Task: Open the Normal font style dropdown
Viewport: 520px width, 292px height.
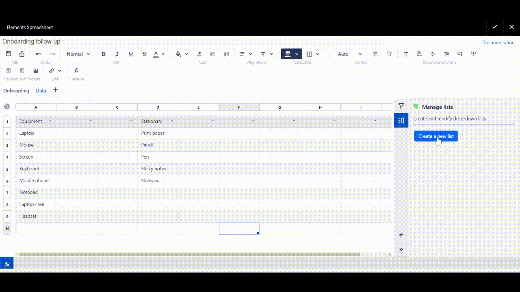Action: pos(78,54)
